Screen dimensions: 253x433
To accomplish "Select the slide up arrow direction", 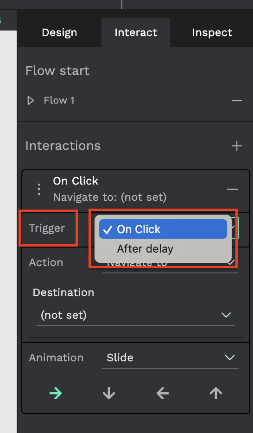I will point(216,393).
